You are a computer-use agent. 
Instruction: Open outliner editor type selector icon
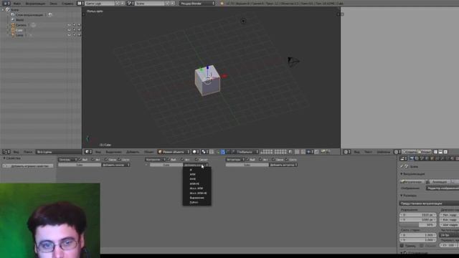click(6, 151)
